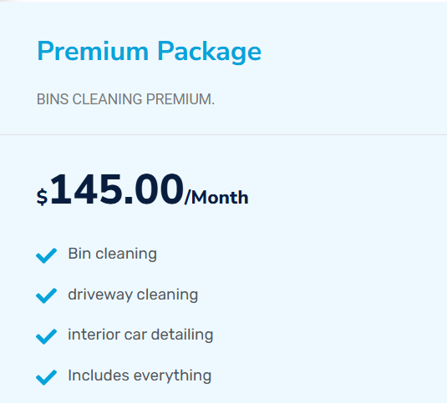Click the word detailing in feature list
This screenshot has height=403, width=447.
click(x=182, y=335)
